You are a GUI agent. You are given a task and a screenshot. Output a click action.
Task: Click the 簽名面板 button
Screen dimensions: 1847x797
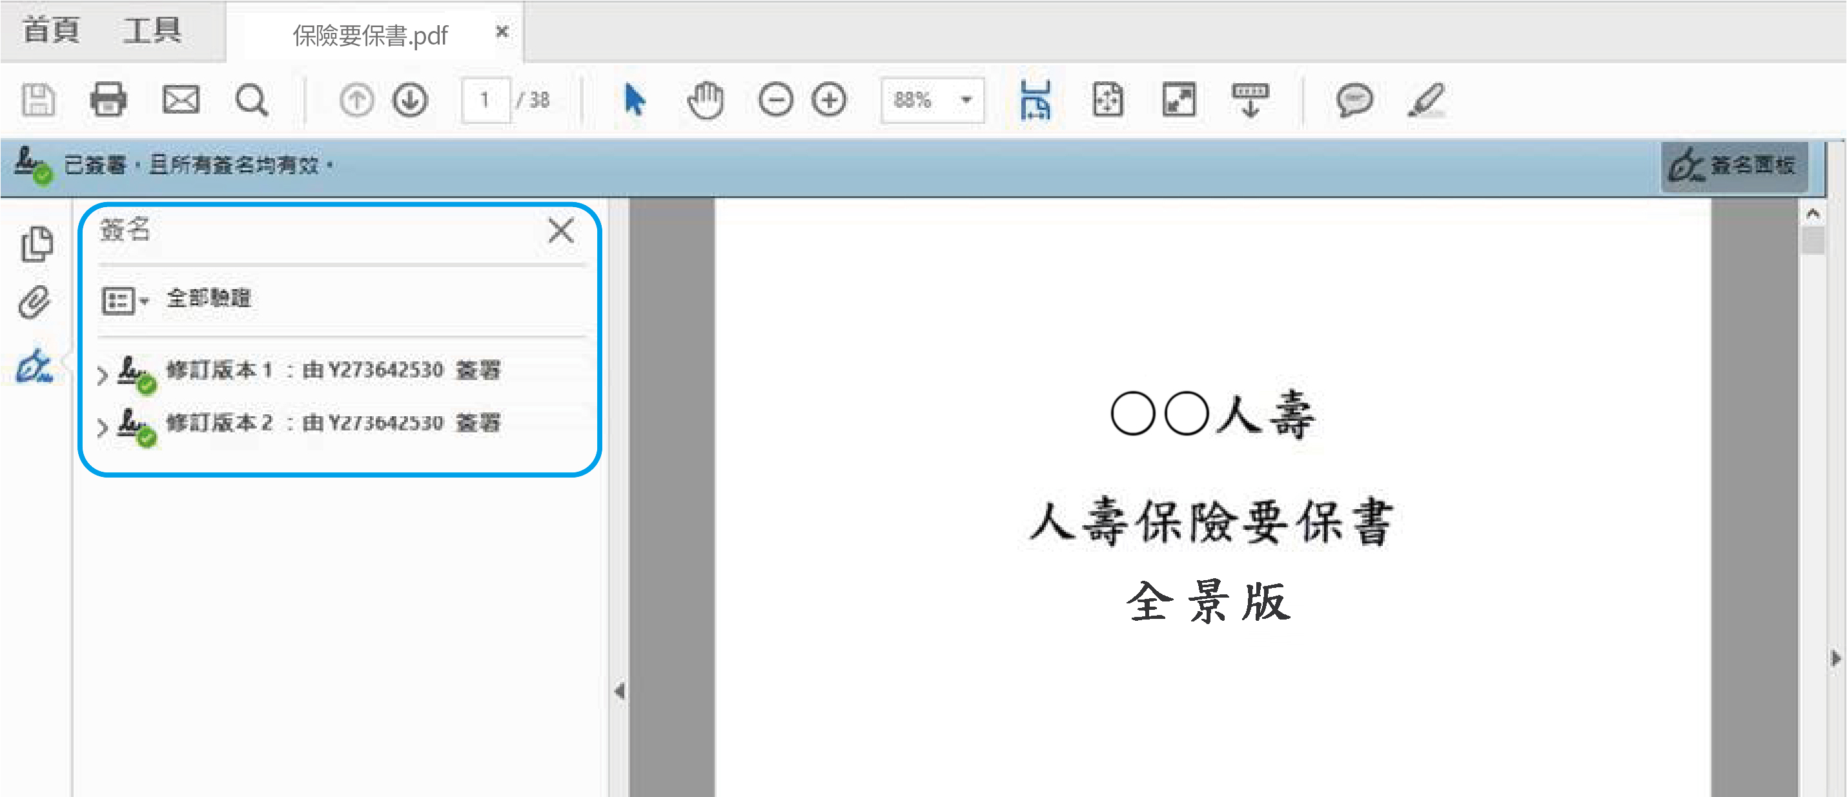click(x=1734, y=166)
